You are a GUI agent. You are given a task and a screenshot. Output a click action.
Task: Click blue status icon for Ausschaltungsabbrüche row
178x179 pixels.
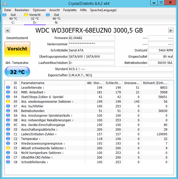coord(8,129)
